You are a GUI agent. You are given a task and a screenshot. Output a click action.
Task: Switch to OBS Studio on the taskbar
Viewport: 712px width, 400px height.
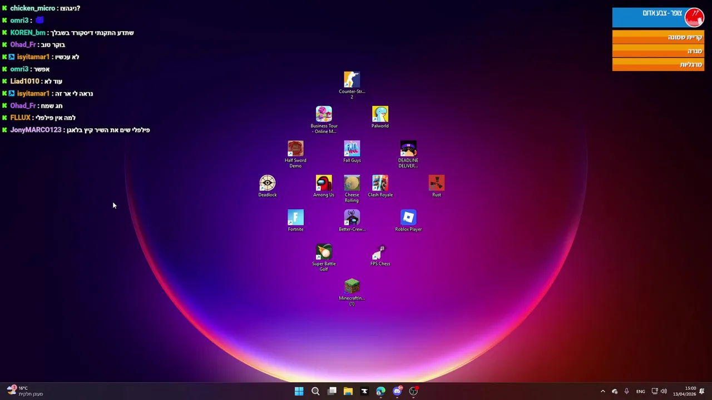pyautogui.click(x=413, y=391)
